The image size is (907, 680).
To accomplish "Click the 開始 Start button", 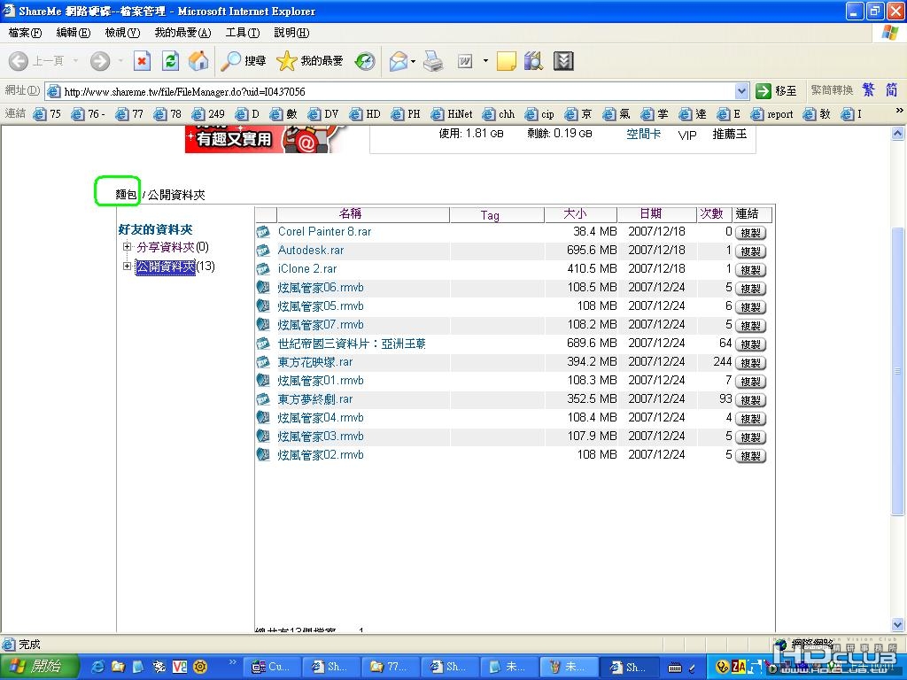I will (39, 667).
